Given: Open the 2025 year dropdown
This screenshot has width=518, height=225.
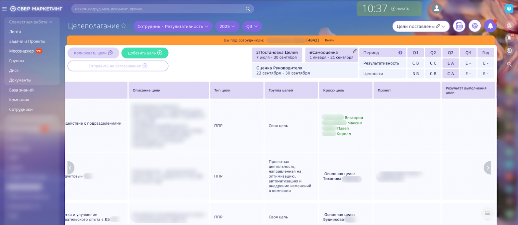Looking at the screenshot, I should (227, 27).
